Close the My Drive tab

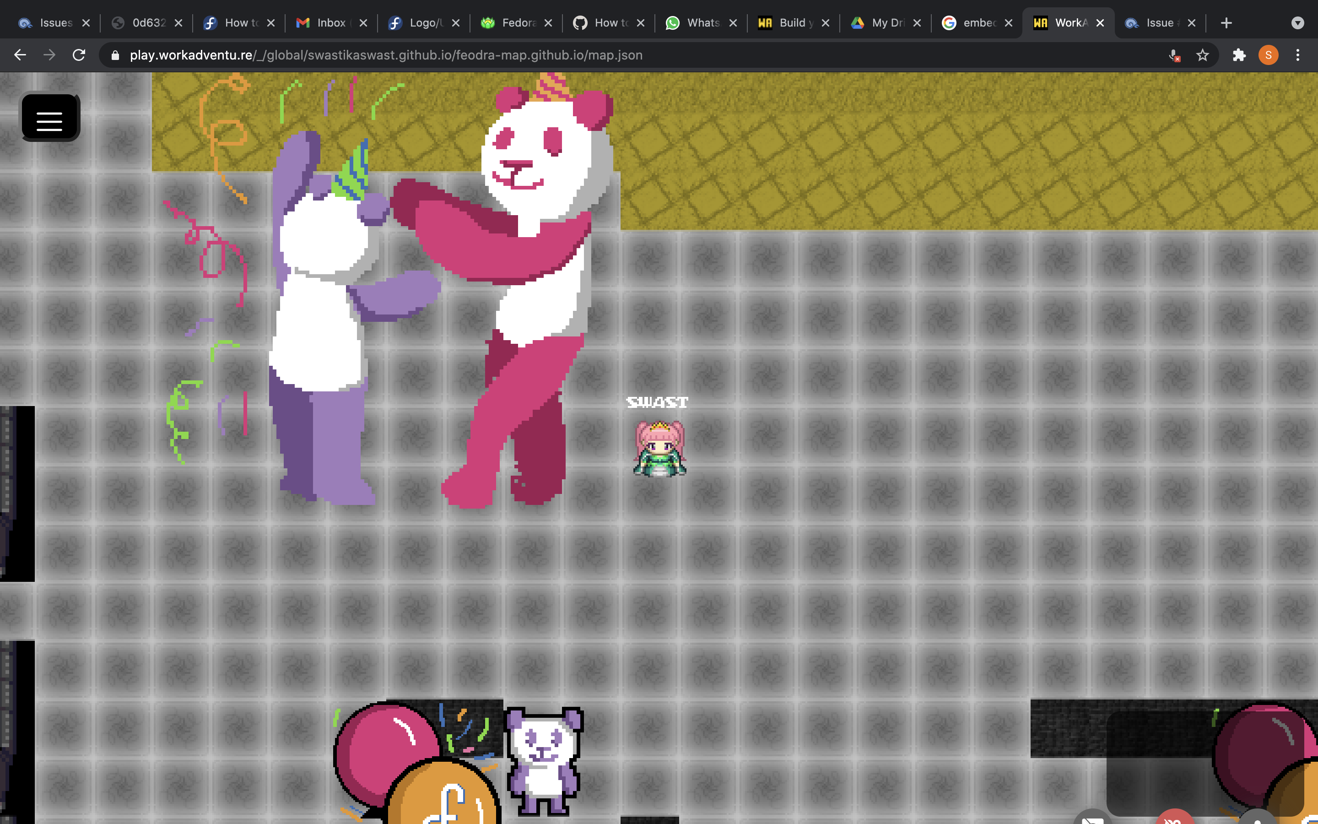point(917,23)
